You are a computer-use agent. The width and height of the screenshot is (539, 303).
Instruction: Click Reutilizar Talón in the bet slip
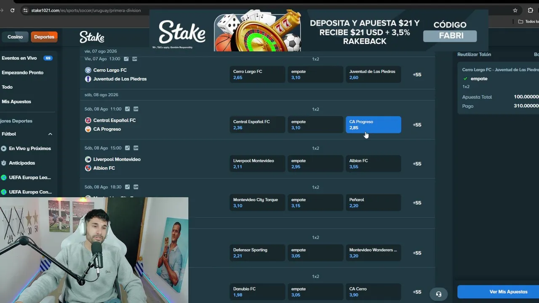474,54
